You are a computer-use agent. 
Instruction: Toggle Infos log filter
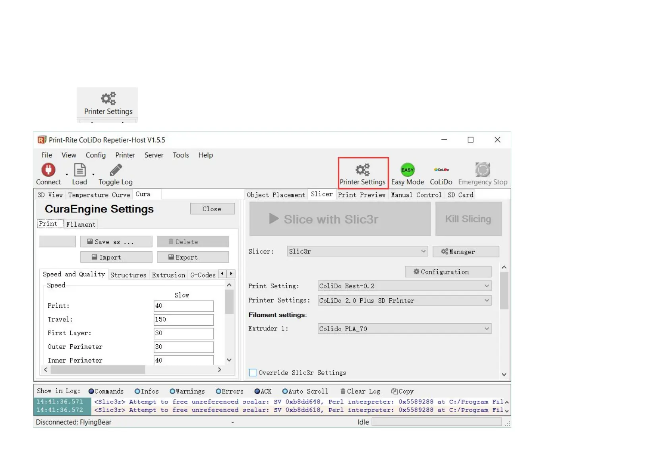click(137, 392)
